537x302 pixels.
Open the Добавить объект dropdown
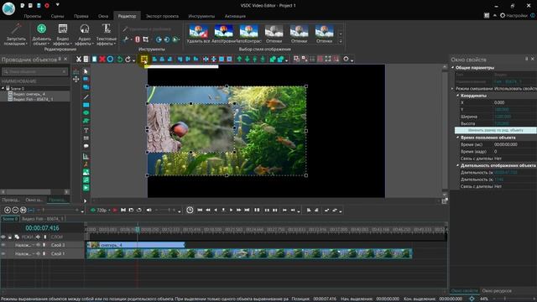(x=41, y=35)
